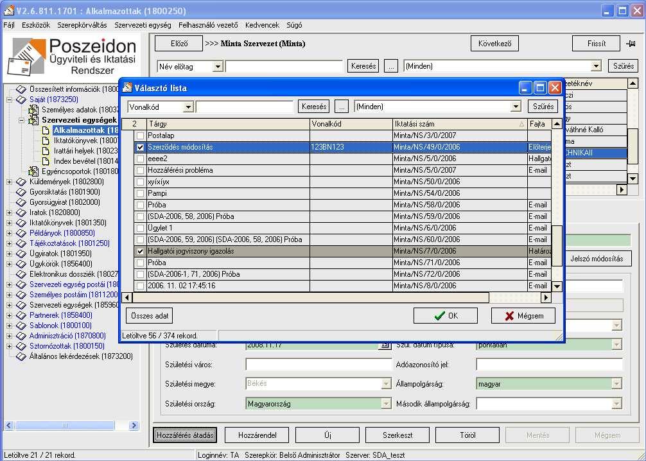Viewport: 646px width, 461px height.
Task: Click the Adminisztráció node icon
Action: pyautogui.click(x=21, y=336)
